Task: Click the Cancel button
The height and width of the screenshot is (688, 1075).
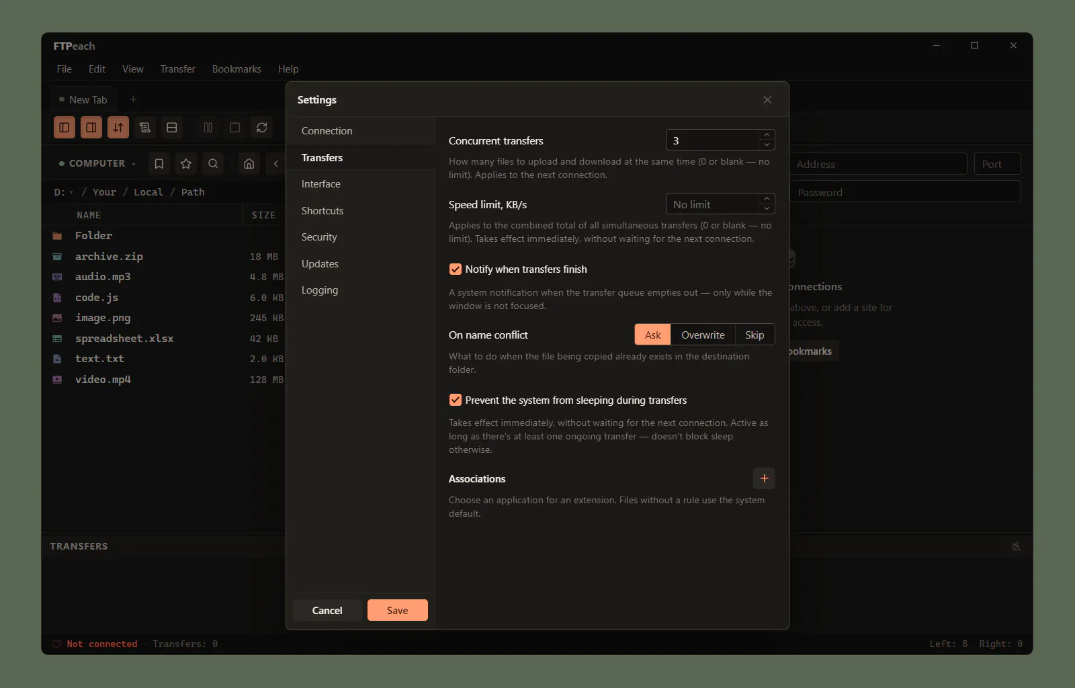Action: (x=327, y=610)
